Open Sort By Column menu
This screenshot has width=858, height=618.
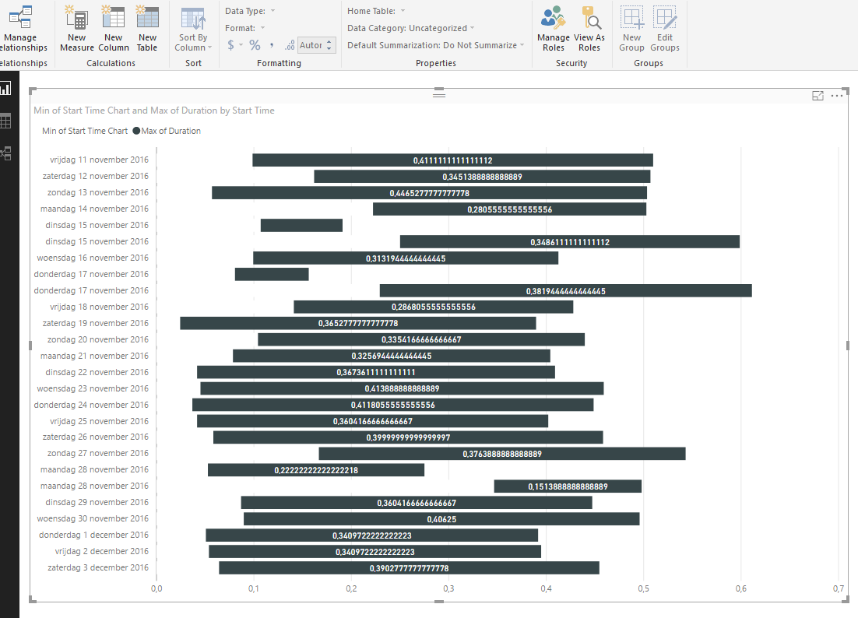pyautogui.click(x=193, y=29)
